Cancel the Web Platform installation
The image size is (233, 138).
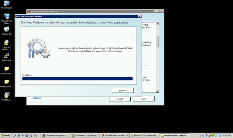[123, 90]
